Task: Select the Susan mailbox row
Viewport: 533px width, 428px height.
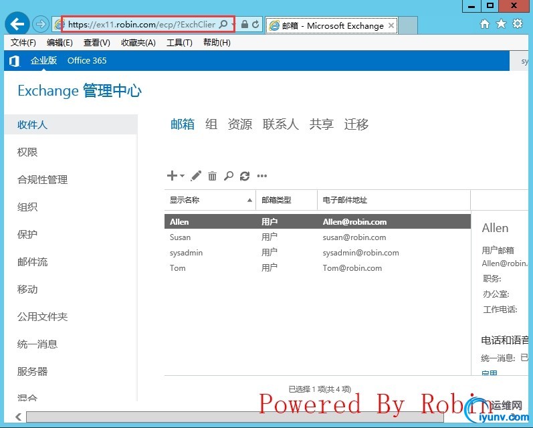Action: pos(318,237)
